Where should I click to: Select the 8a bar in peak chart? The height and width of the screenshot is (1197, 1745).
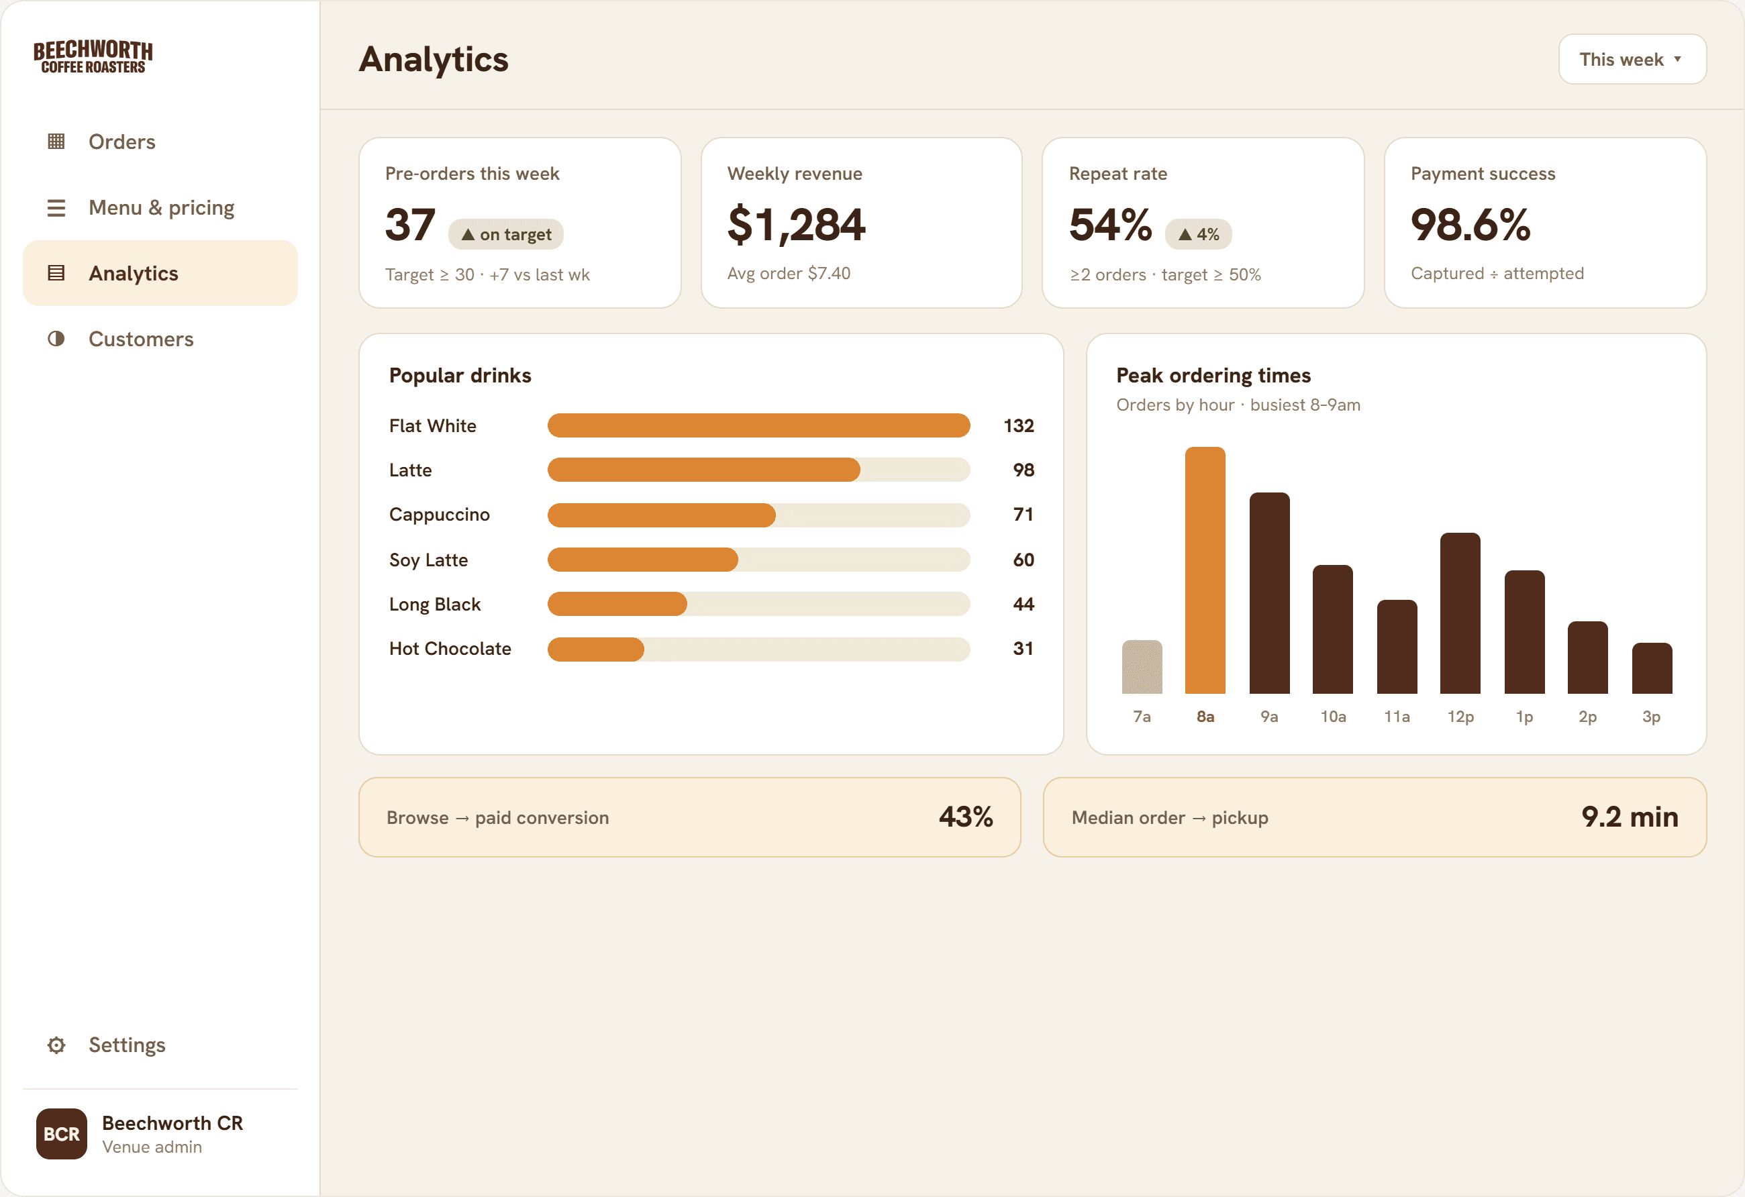1205,570
